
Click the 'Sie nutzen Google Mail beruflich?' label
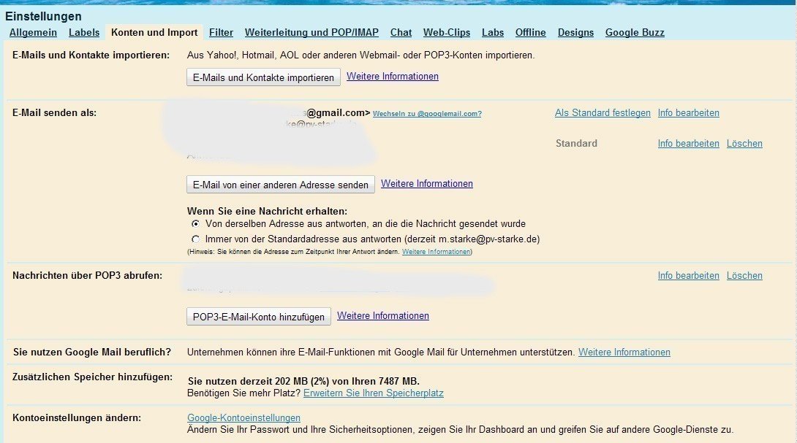tap(92, 353)
